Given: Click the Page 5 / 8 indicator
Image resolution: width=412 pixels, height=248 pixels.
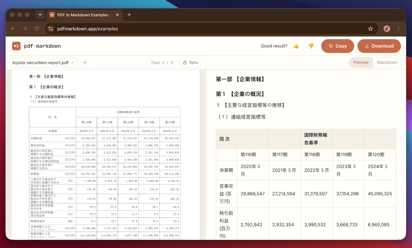Looking at the screenshot, I should pyautogui.click(x=162, y=62).
